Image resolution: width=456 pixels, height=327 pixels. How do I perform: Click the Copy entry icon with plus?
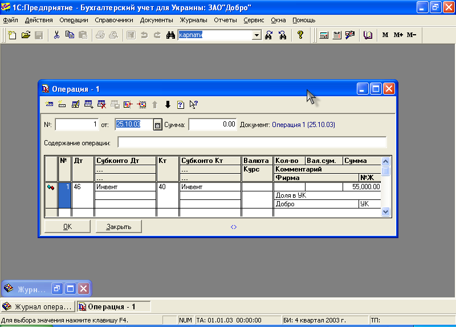(x=88, y=104)
